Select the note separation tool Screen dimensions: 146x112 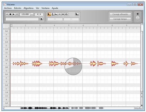[66, 14]
